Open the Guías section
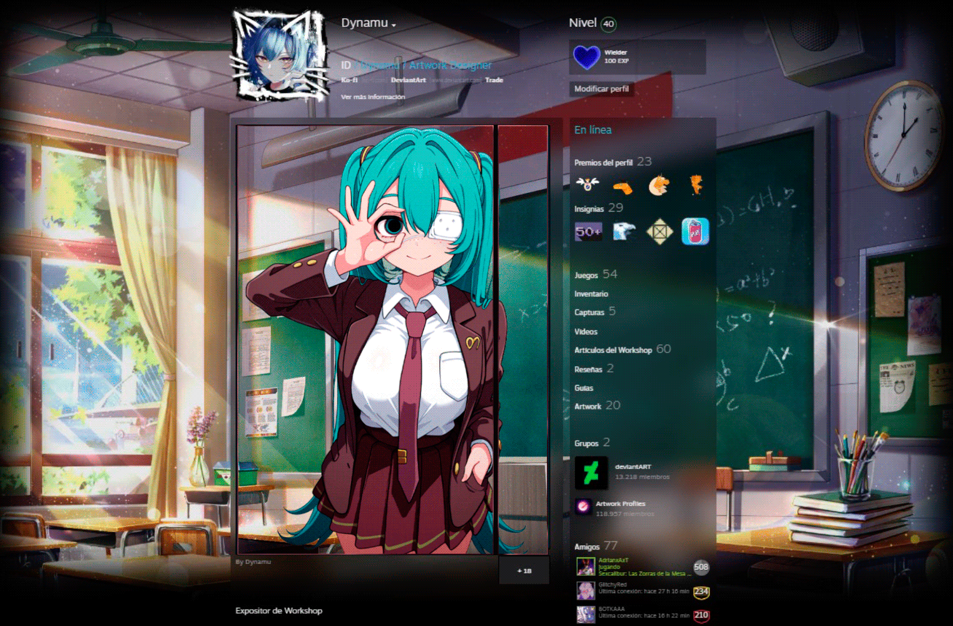Viewport: 953px width, 626px height. coord(584,388)
